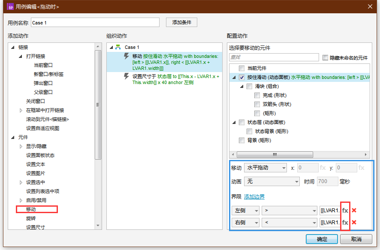Click the action list scroll-down arrow
Viewport: 380px width, 250px height.
click(98, 226)
